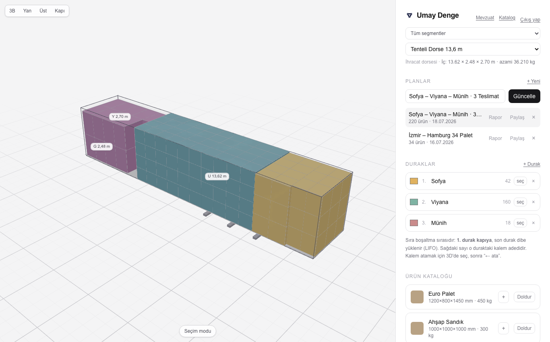
Task: Click seç on the Viyana stop
Action: click(x=520, y=202)
